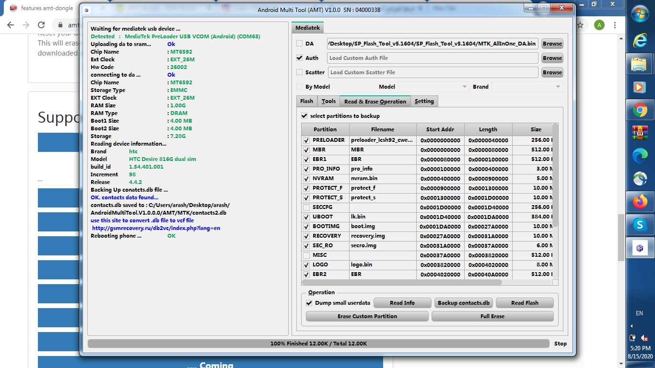Click Erase Custom Partition

pos(367,316)
